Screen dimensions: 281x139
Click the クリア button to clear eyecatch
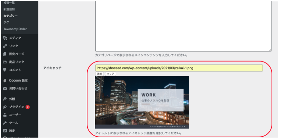[x=111, y=74]
